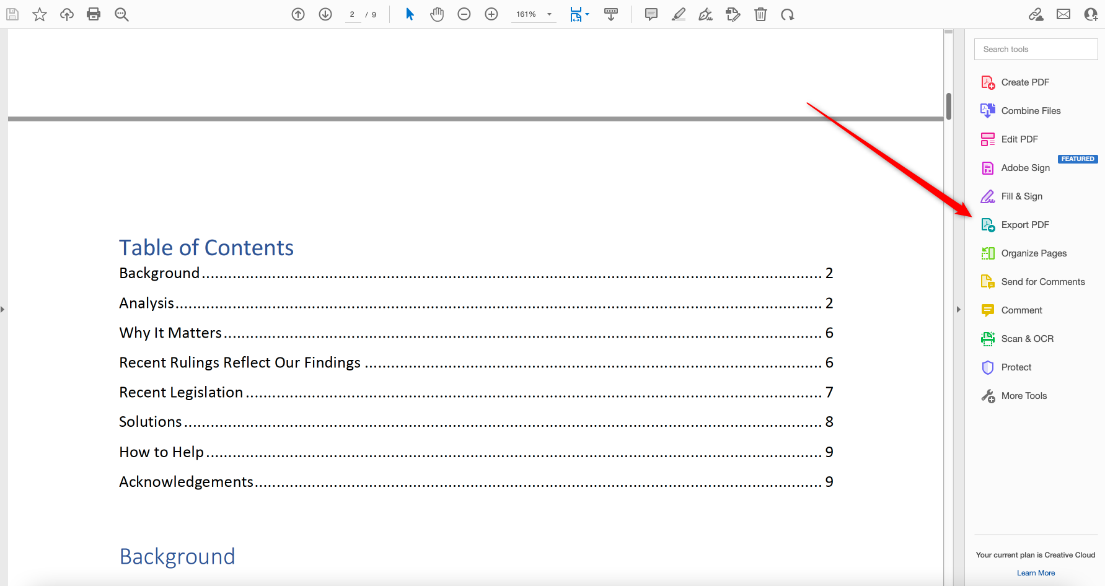The height and width of the screenshot is (586, 1105).
Task: Select the Highlight text tool
Action: click(x=678, y=14)
